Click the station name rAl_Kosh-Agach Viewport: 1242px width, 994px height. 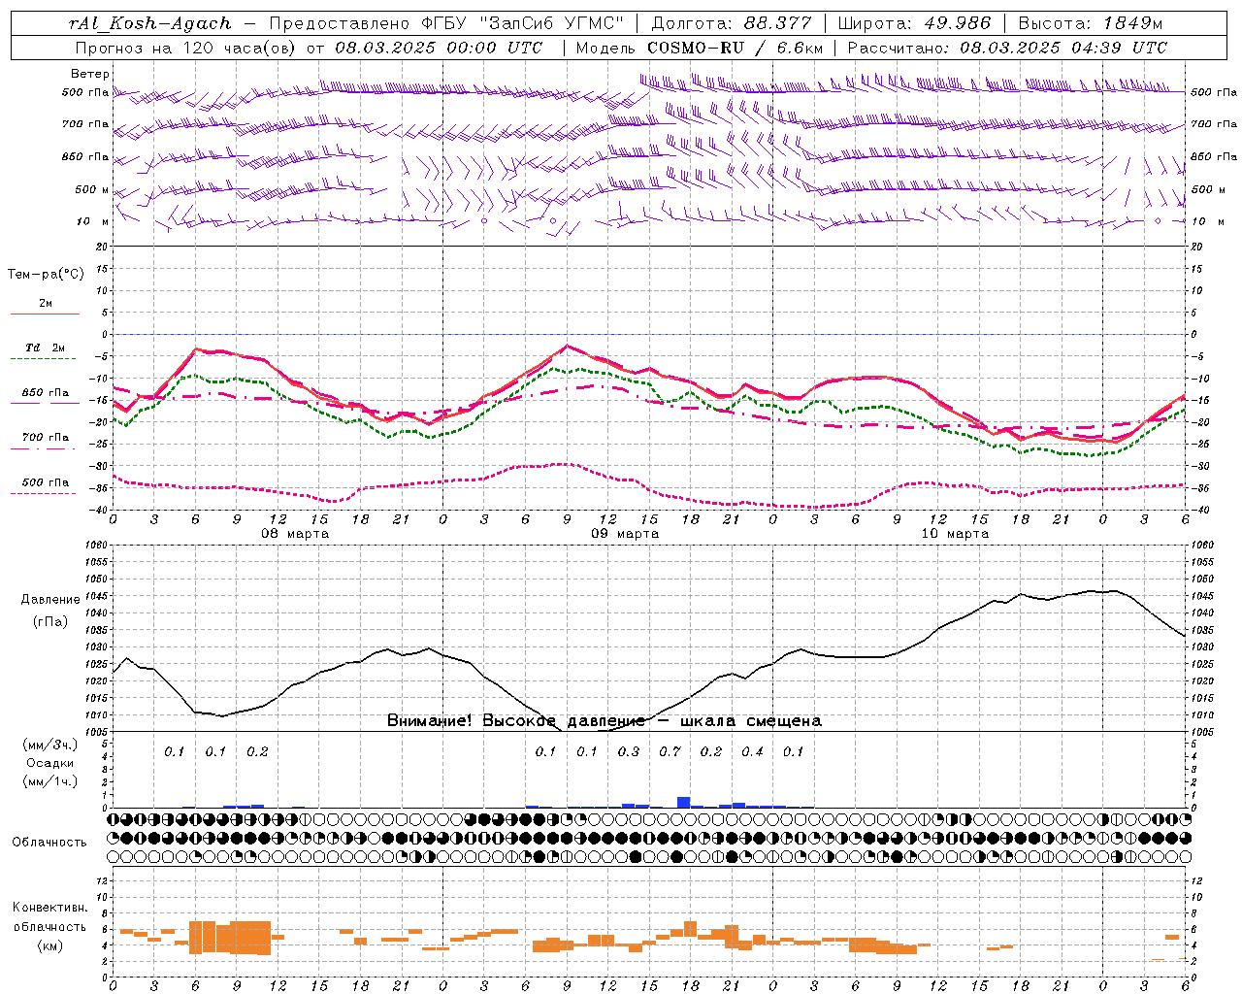151,23
